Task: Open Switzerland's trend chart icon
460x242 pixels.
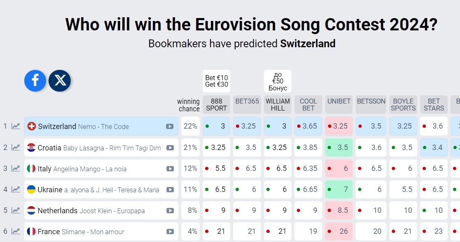Action: coord(16,126)
